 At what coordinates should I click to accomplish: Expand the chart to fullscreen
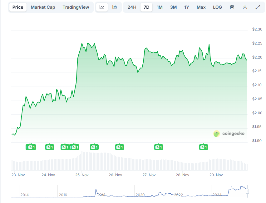[x=257, y=7]
